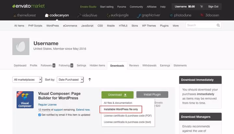Click the Followers count badge
Image resolution: width=234 pixels, height=134 pixels.
54,65
